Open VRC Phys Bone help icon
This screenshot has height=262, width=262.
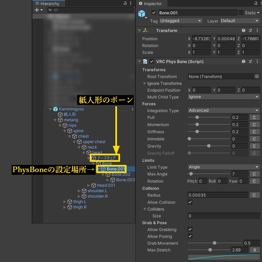click(x=244, y=61)
